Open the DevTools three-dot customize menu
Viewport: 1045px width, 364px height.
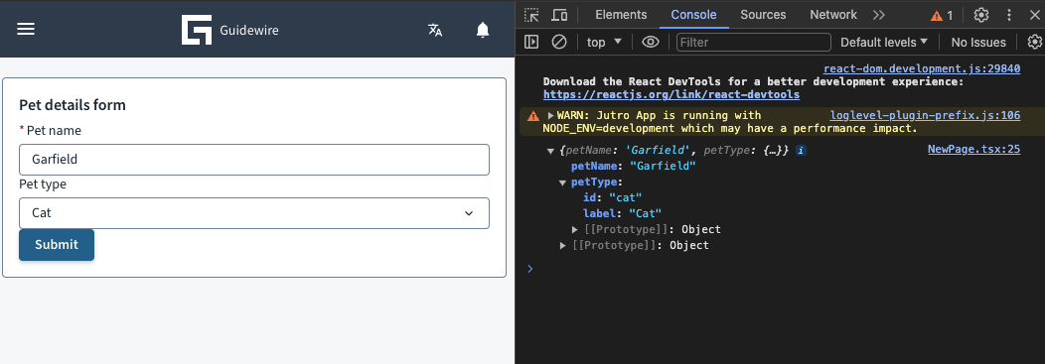point(1009,15)
